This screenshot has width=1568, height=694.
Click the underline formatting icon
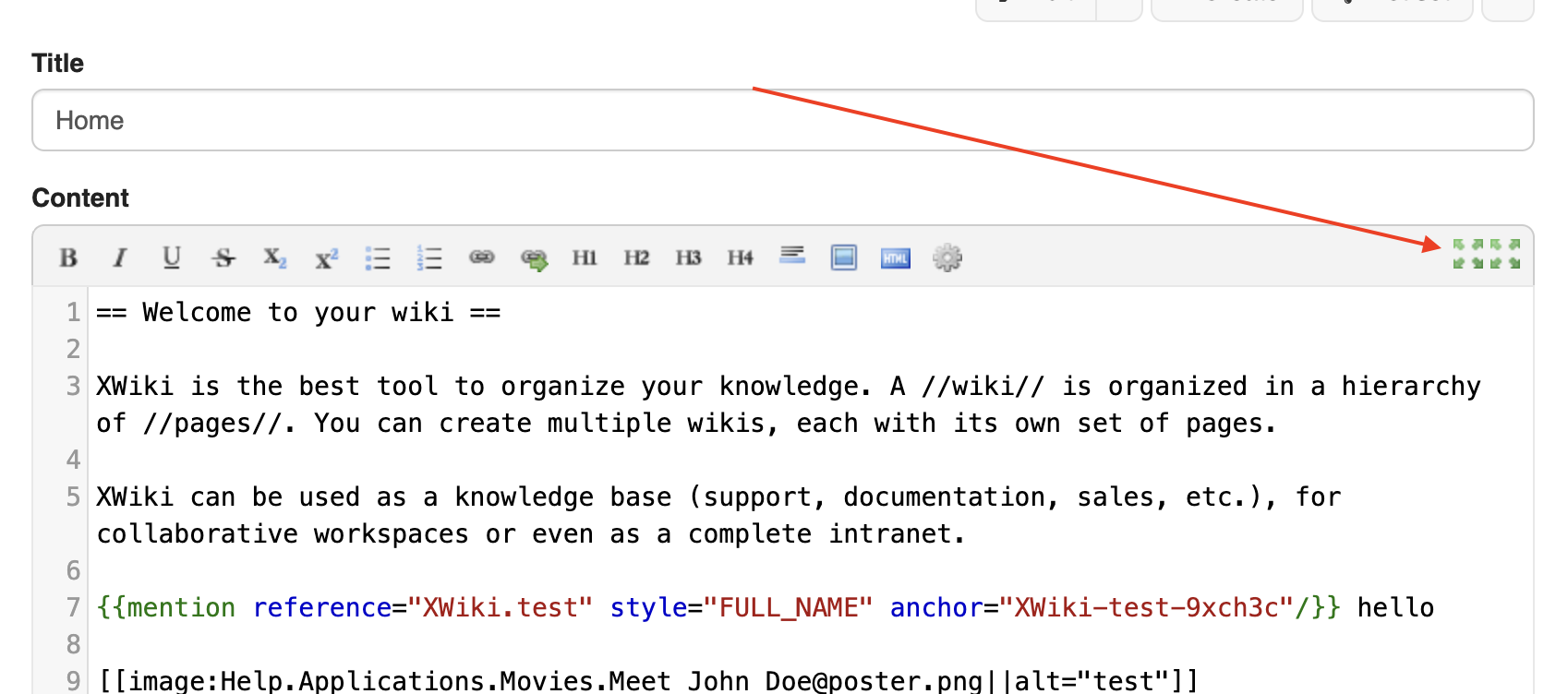coord(172,257)
